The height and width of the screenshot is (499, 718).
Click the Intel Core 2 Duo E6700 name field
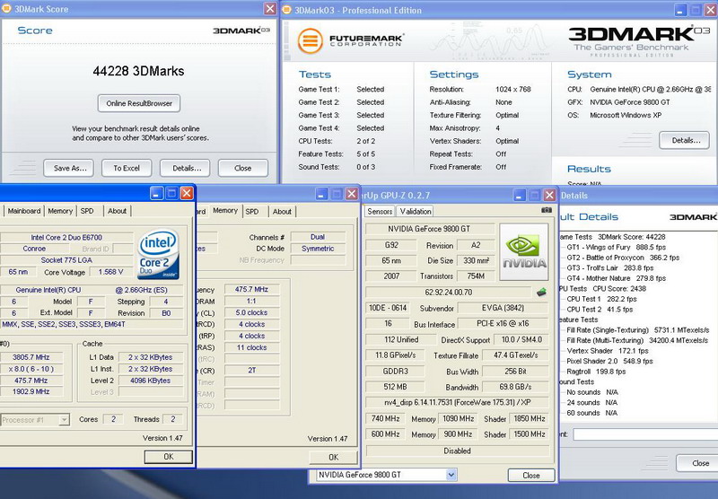pos(66,237)
